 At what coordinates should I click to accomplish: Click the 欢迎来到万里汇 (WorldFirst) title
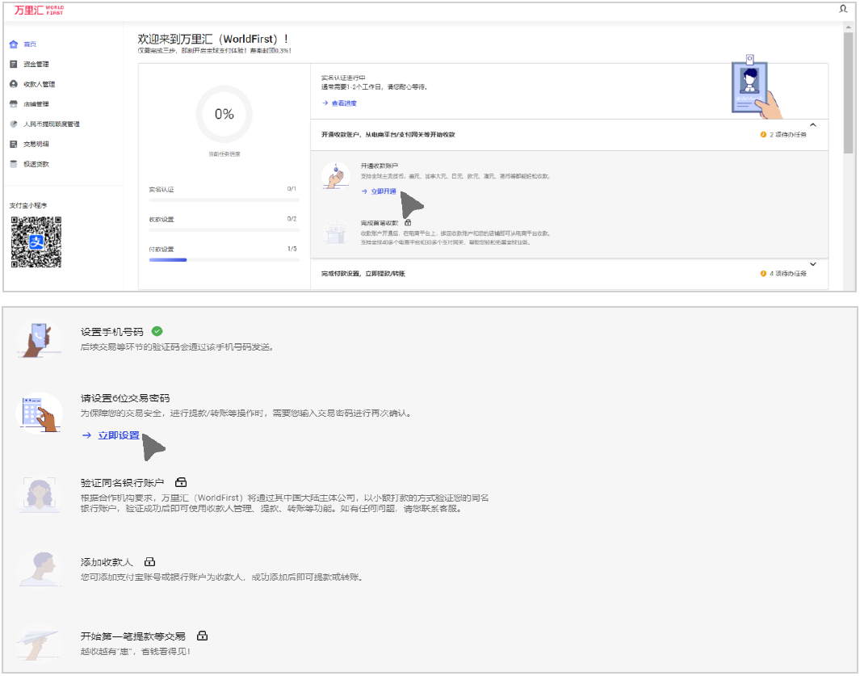tap(213, 39)
